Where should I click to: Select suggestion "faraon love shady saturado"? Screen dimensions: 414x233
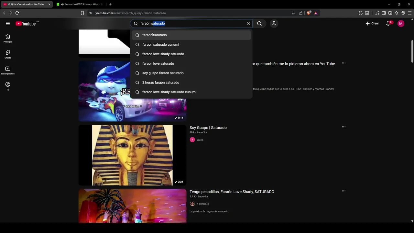(191, 54)
